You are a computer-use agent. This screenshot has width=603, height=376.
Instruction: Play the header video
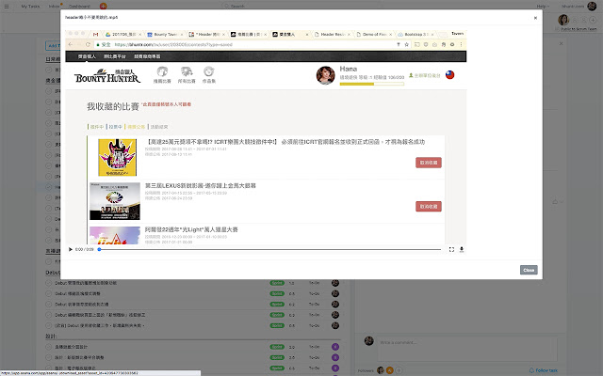pos(71,249)
